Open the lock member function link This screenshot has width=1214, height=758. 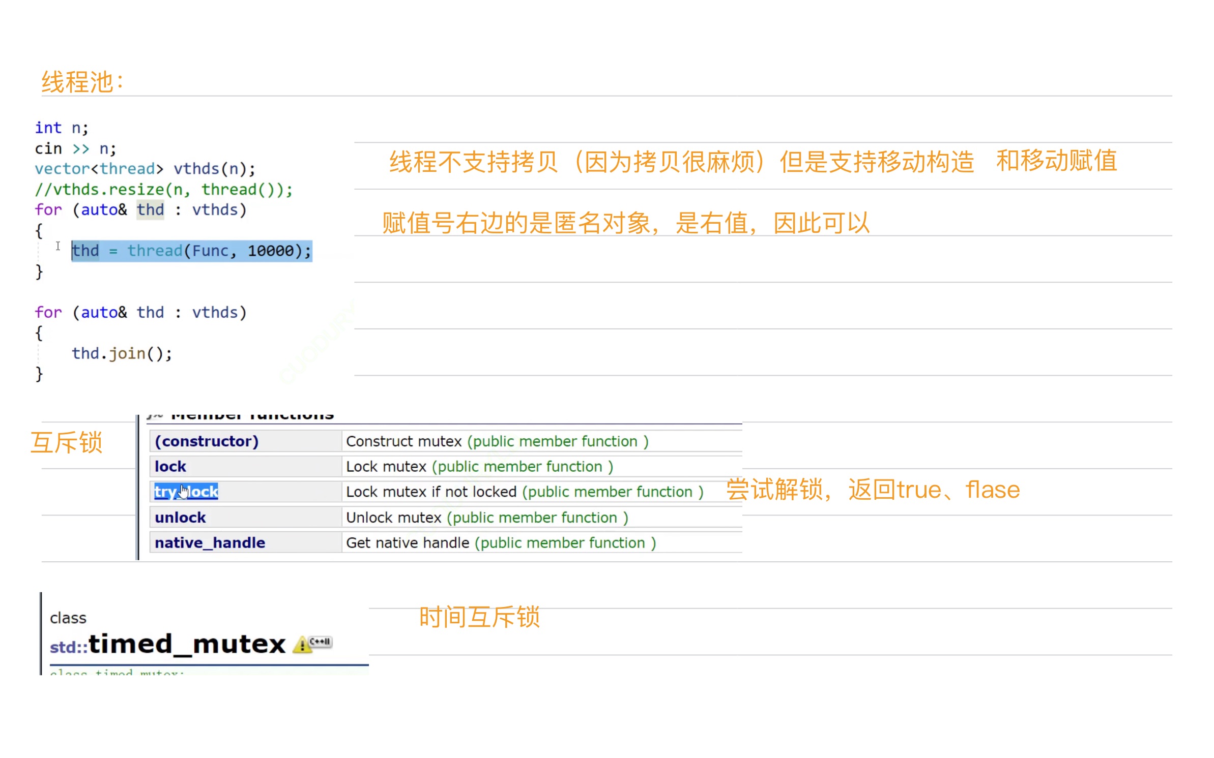(x=170, y=466)
